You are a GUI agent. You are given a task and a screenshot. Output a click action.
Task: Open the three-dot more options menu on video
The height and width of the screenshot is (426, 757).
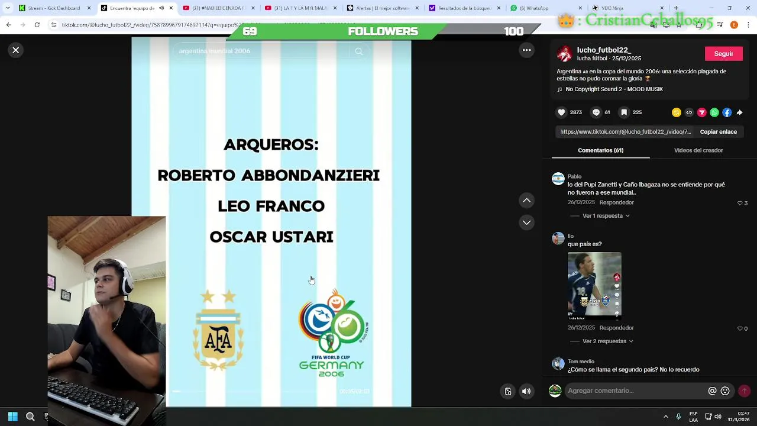point(526,50)
